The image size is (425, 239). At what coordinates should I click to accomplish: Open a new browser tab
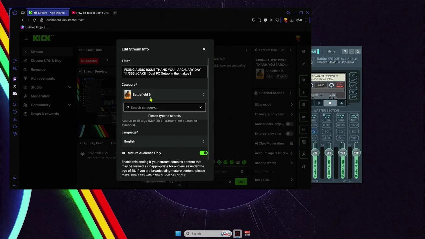[115, 13]
